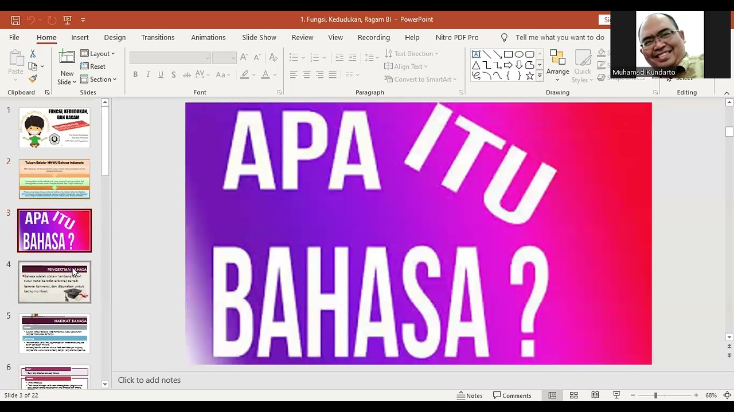Customize Quick Access Toolbar arrow

coord(83,19)
